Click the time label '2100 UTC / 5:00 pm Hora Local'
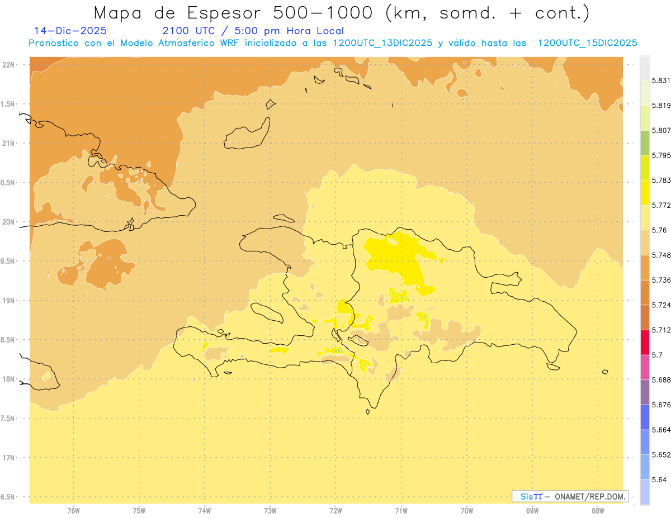The height and width of the screenshot is (518, 671). point(253,31)
